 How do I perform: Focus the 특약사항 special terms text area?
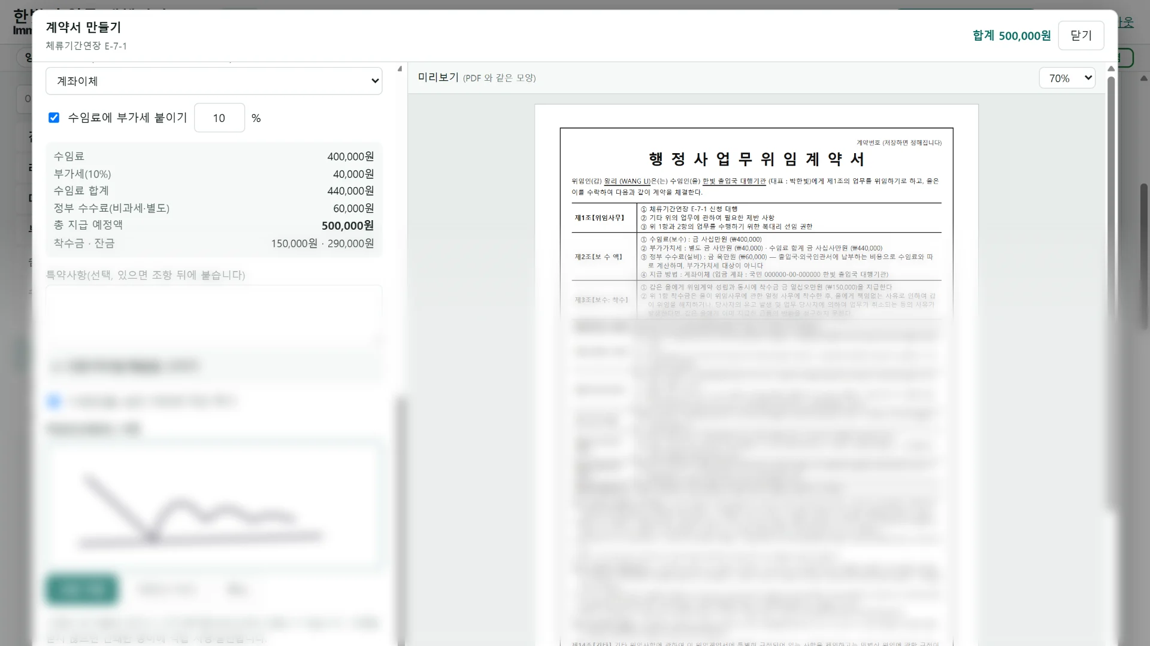(x=214, y=315)
